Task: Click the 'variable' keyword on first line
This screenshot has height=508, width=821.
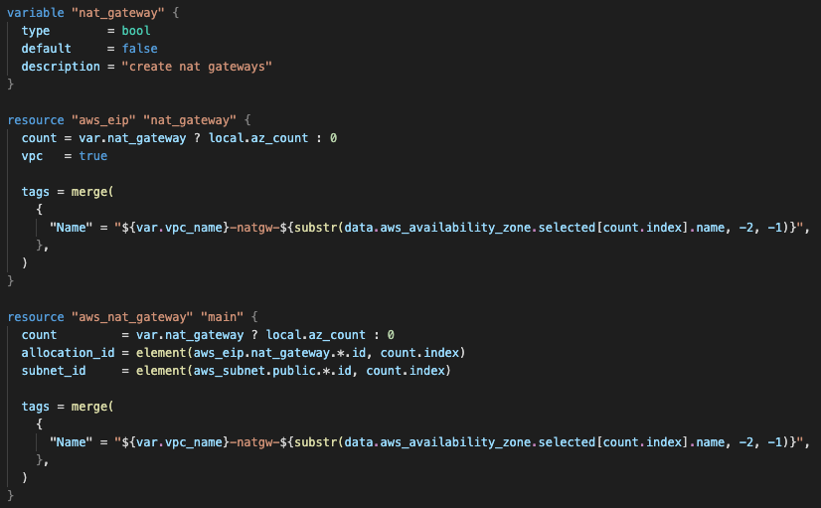Action: point(36,13)
